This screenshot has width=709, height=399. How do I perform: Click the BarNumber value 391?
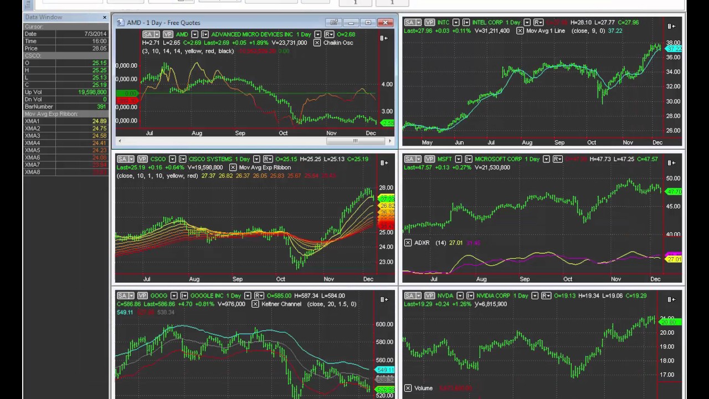102,107
